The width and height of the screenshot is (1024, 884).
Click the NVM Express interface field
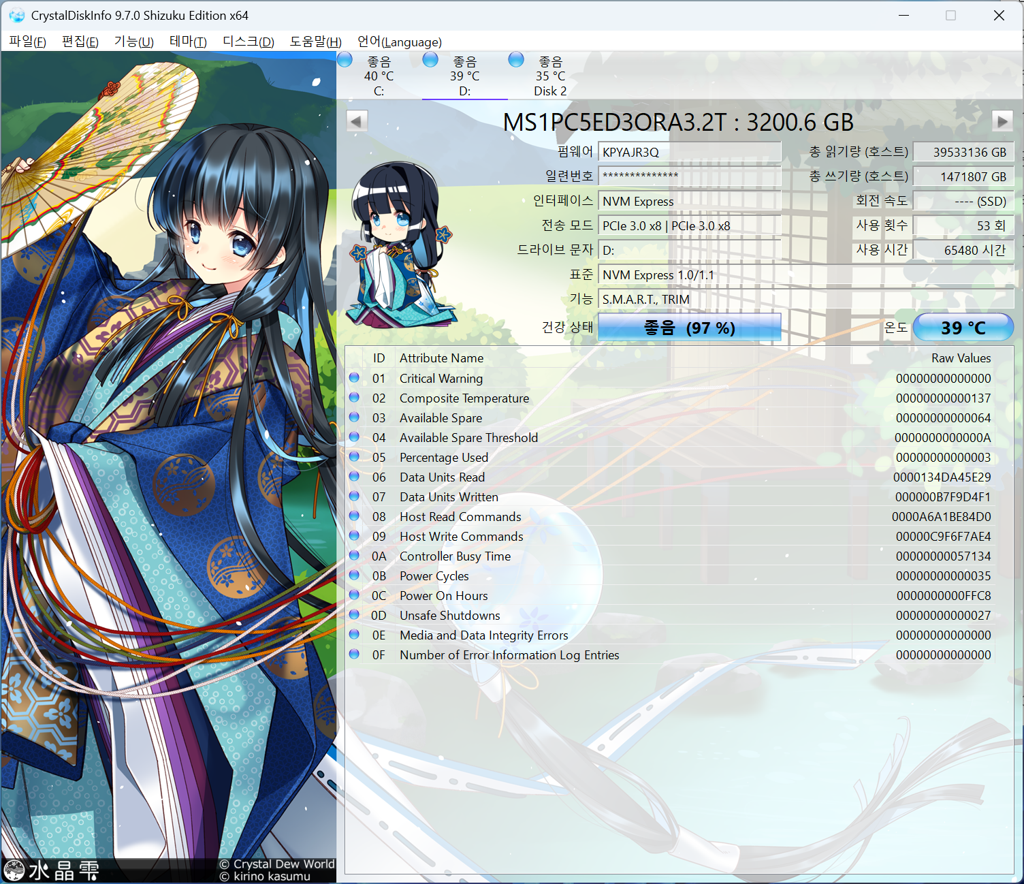(x=689, y=201)
